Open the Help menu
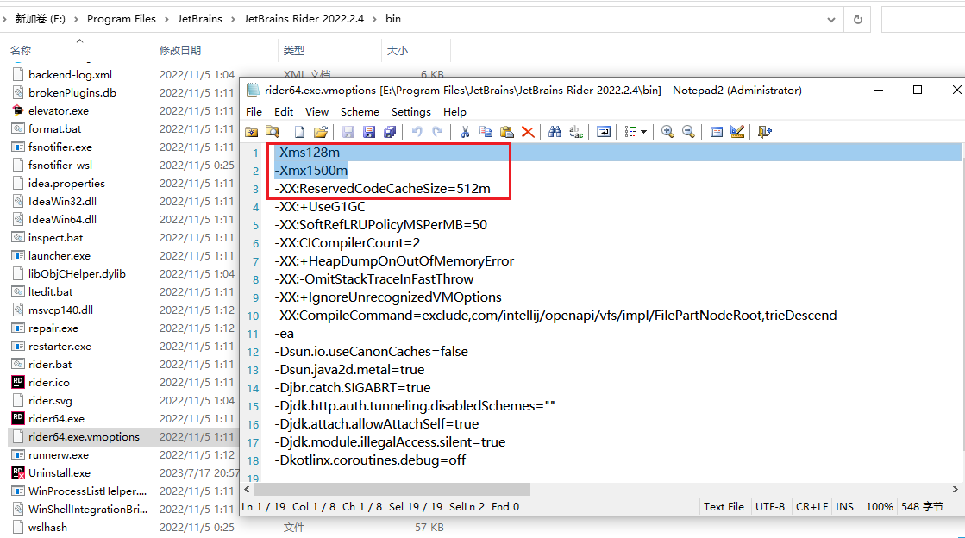This screenshot has width=965, height=538. click(x=454, y=112)
